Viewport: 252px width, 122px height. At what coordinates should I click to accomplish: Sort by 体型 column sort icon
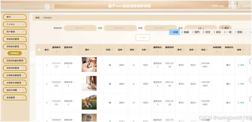(136, 50)
